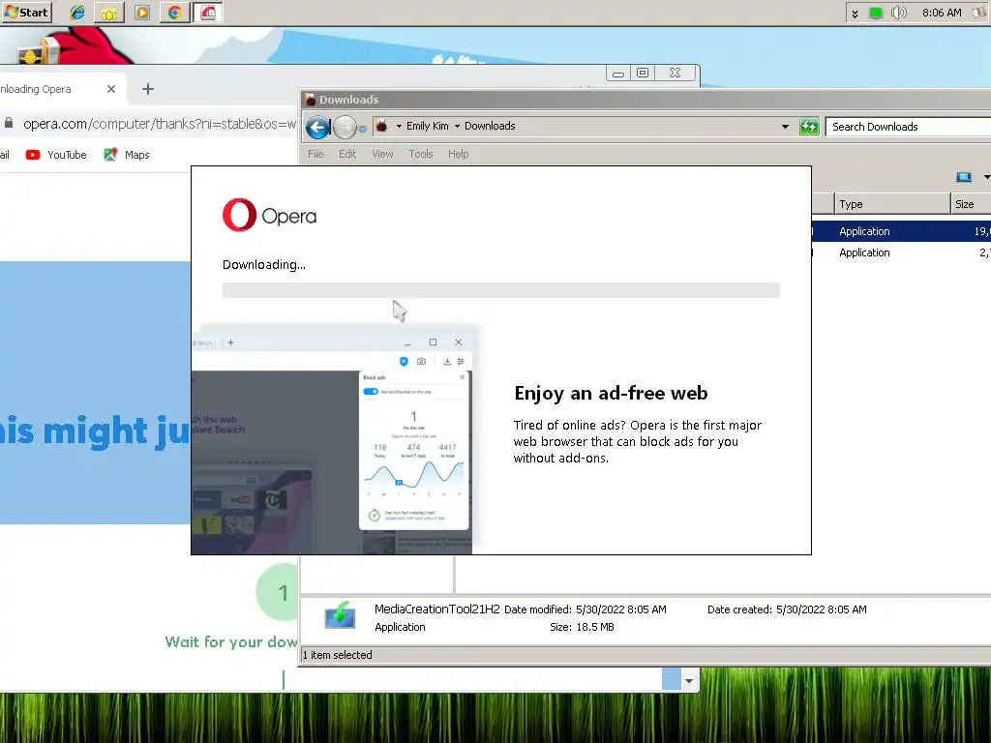The image size is (991, 743).
Task: Close the Downloading Opera Chrome tab
Action: click(111, 89)
